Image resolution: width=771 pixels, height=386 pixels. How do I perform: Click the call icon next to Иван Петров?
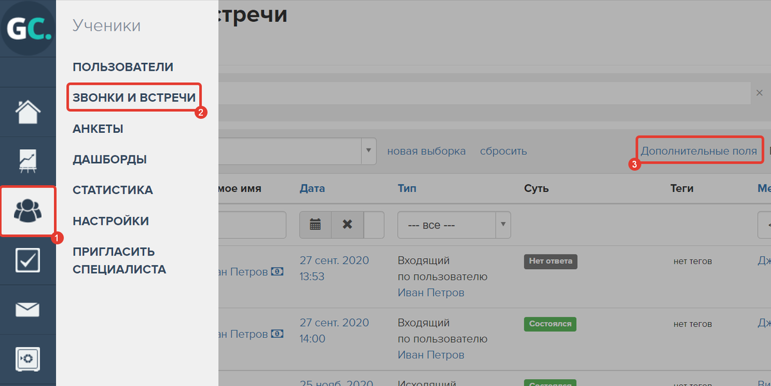pos(277,271)
